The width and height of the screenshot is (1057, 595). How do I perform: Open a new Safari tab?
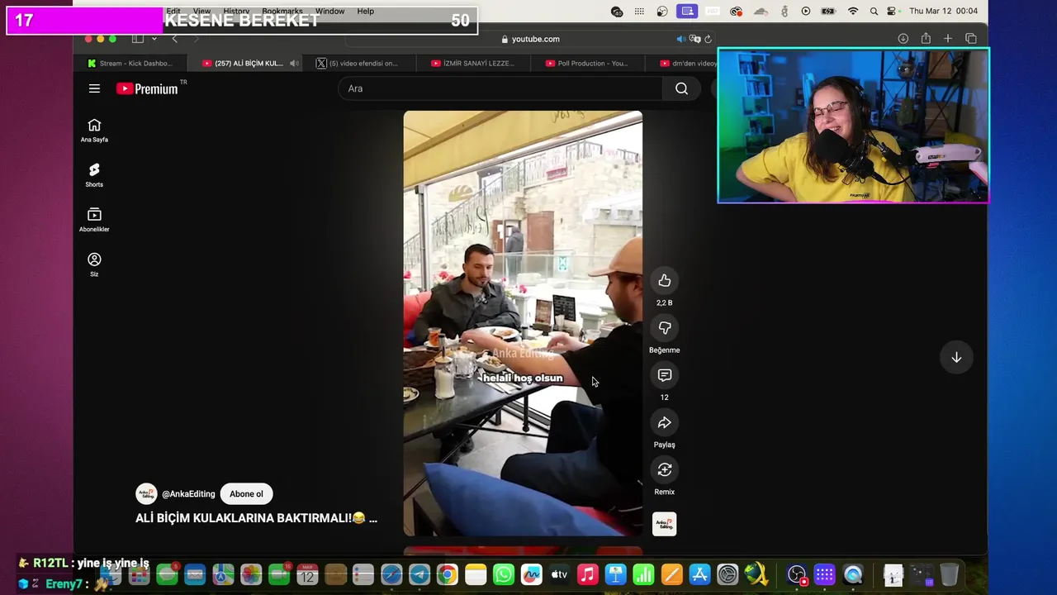[948, 39]
